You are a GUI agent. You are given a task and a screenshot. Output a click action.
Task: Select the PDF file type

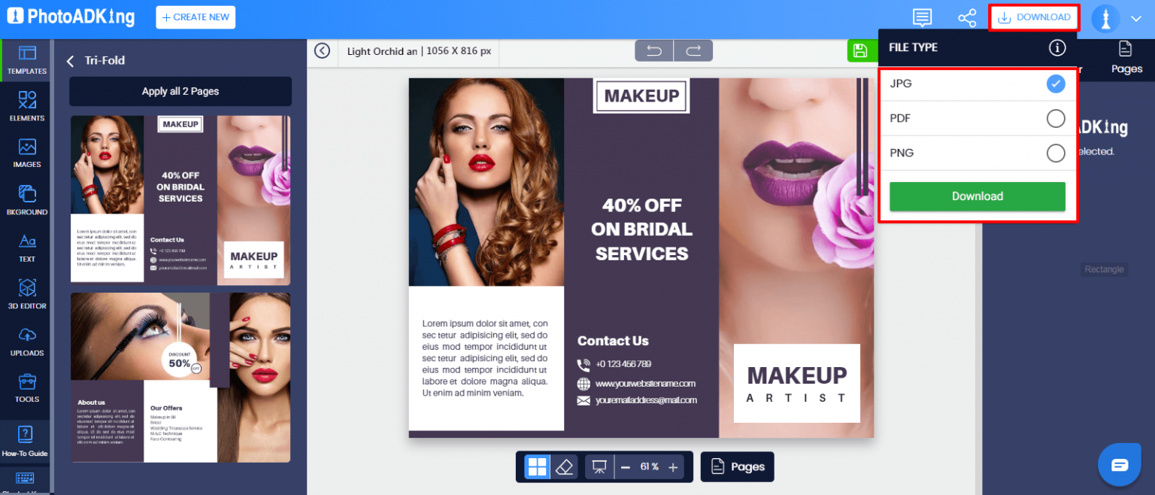tap(1056, 118)
